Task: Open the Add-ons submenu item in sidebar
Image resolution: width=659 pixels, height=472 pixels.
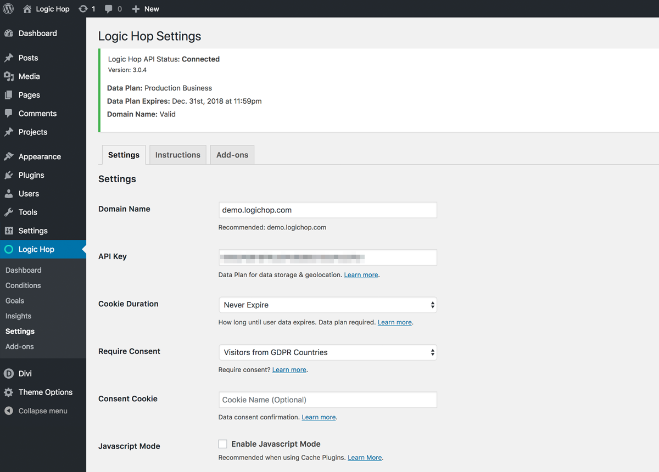Action: point(20,347)
